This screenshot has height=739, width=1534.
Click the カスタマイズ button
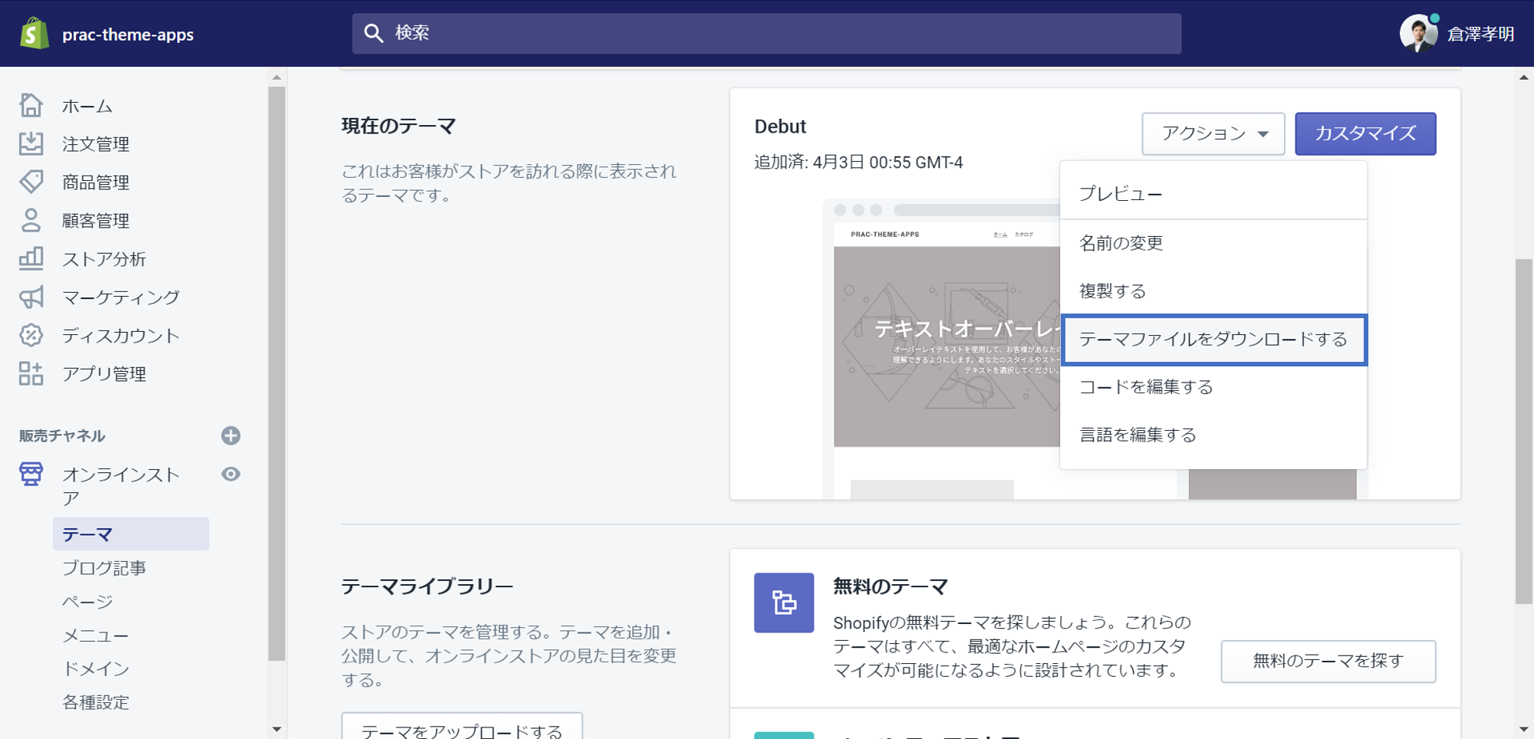(x=1365, y=134)
